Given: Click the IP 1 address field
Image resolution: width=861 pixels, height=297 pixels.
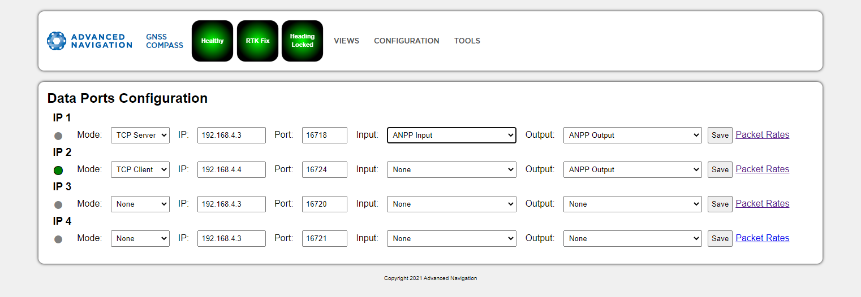Looking at the screenshot, I should [x=231, y=135].
